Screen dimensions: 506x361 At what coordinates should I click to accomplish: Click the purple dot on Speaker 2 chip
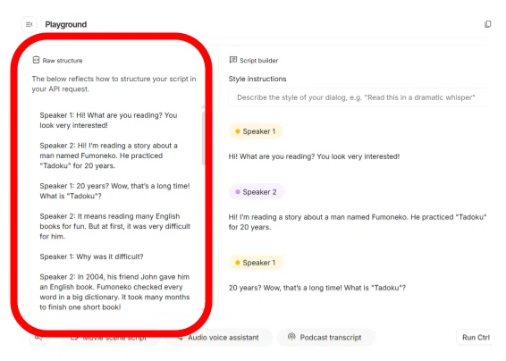(x=238, y=192)
